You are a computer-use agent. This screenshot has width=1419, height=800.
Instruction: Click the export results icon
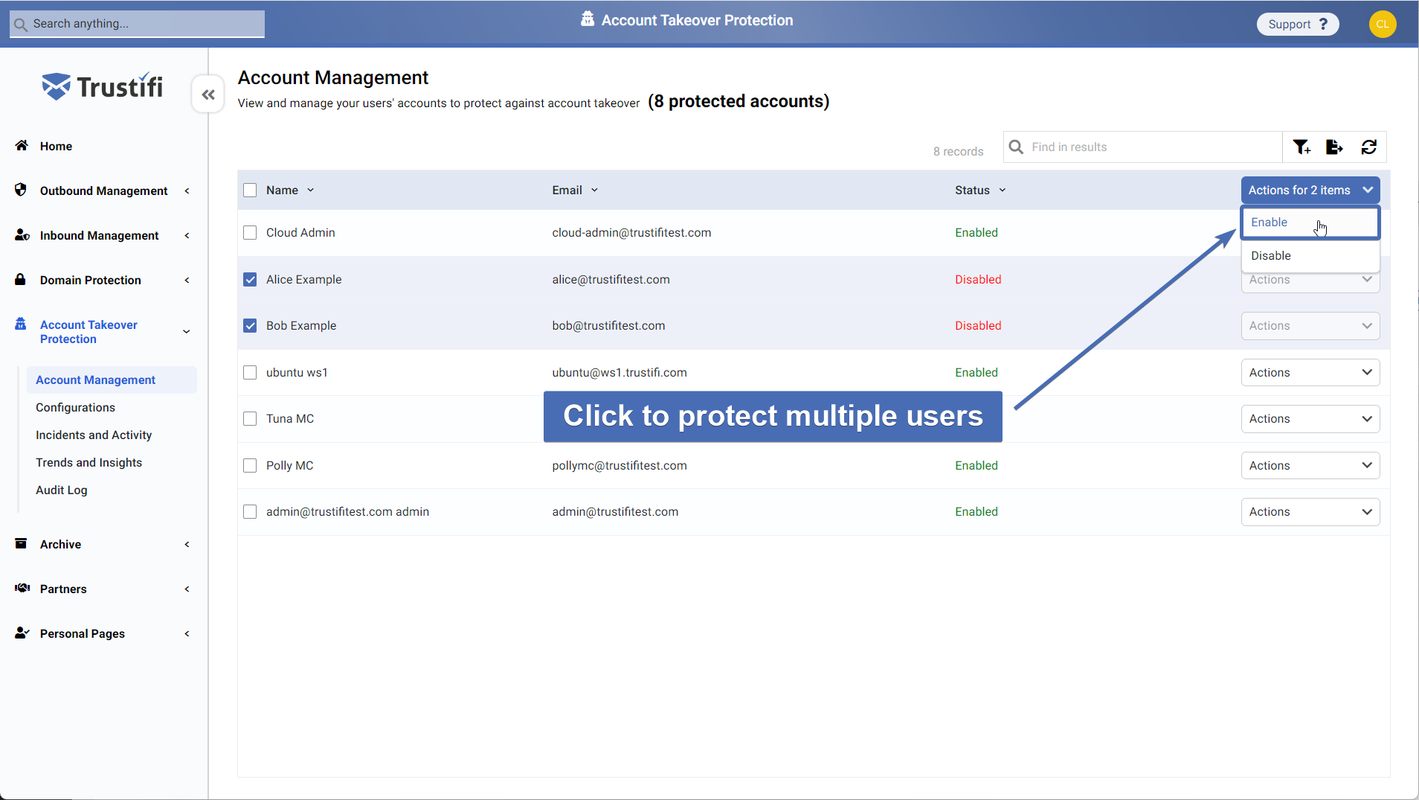point(1334,147)
